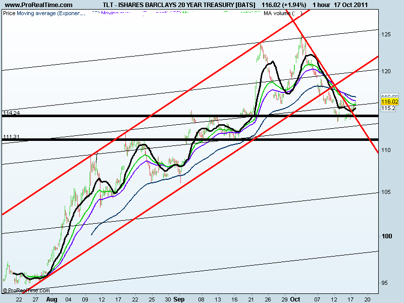Click the Price legend label
The image size is (404, 303).
pyautogui.click(x=9, y=13)
